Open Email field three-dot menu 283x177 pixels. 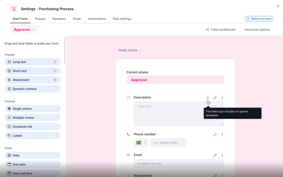(222, 155)
